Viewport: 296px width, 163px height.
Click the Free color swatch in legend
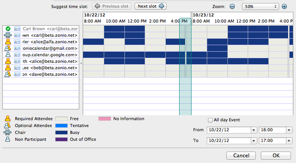click(x=61, y=119)
